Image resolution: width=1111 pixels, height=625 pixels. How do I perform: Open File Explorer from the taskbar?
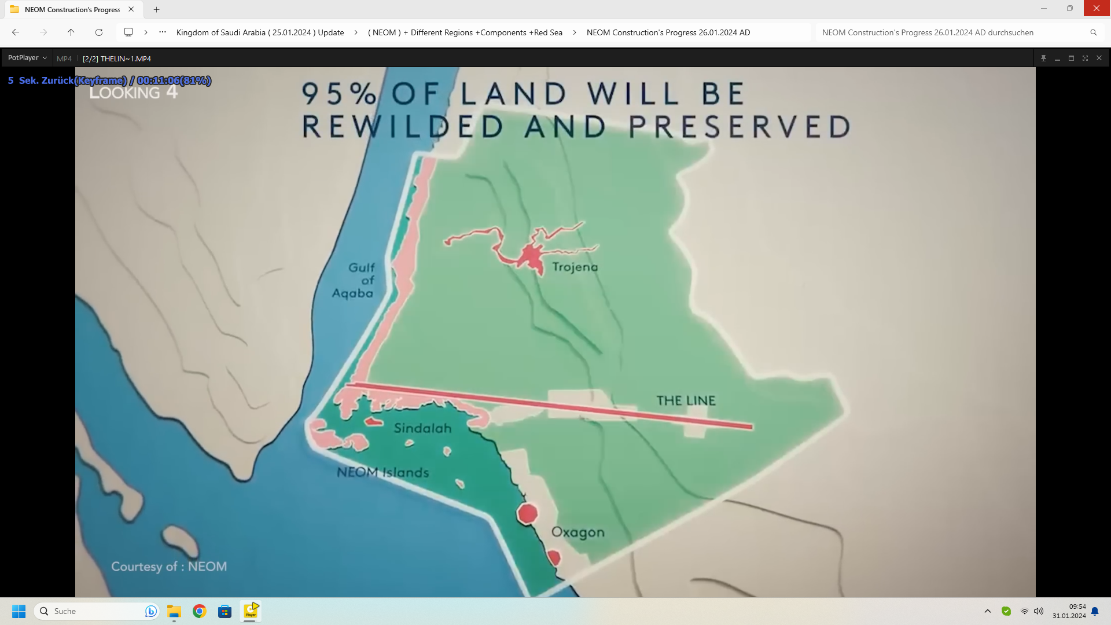(x=174, y=611)
